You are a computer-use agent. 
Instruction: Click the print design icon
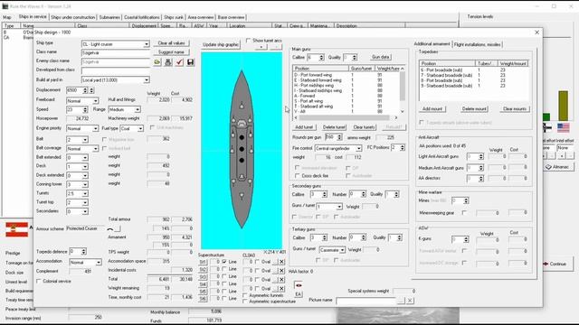[168, 62]
